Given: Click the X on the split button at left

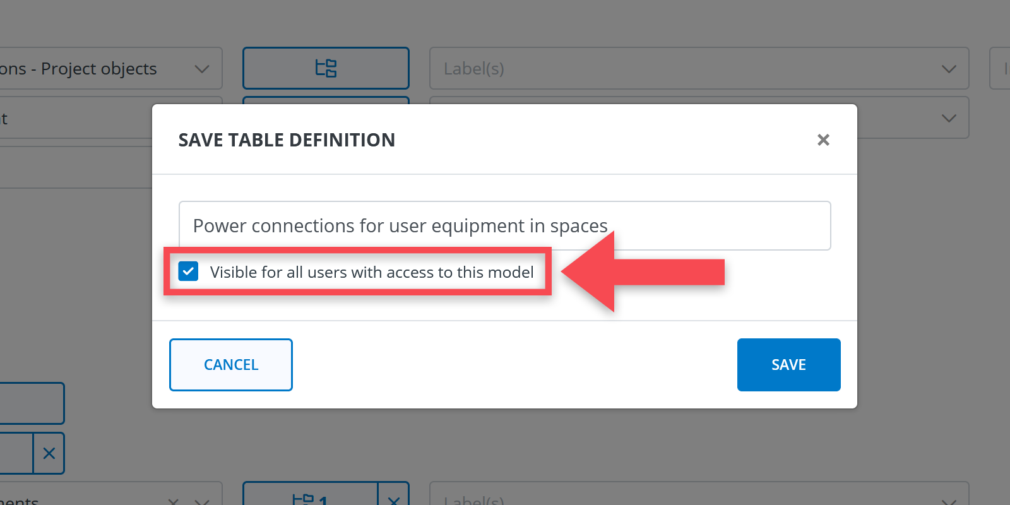Looking at the screenshot, I should (x=49, y=453).
